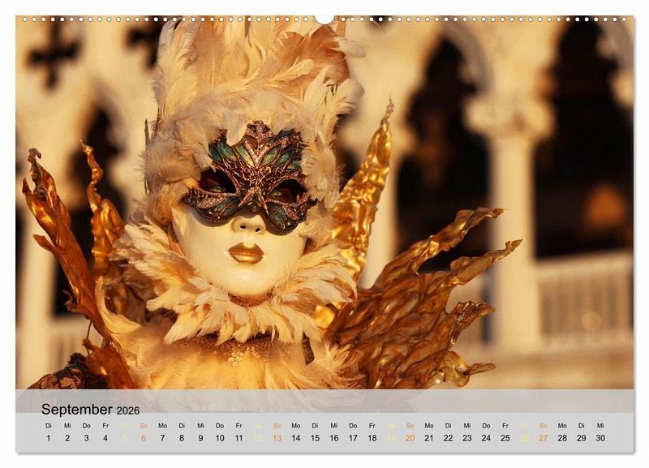649x468 pixels.
Task: Click the 'Fr' weekday label above 25
Action: [x=505, y=425]
